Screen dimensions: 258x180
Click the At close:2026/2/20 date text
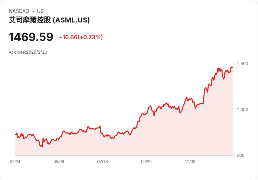28,52
